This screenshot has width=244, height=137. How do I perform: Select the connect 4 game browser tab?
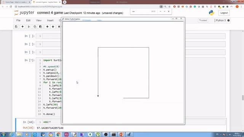(x=46, y=2)
